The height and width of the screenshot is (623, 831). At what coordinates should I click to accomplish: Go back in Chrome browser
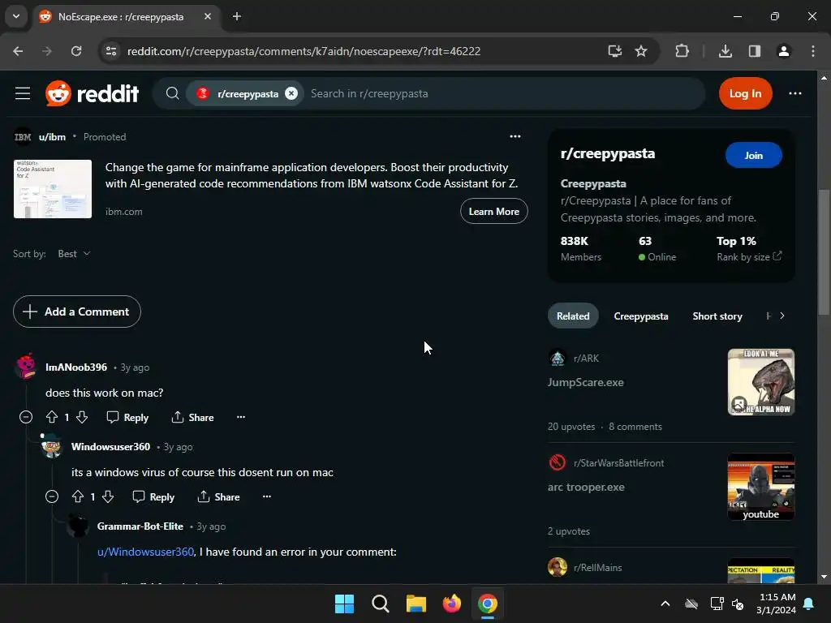(18, 51)
